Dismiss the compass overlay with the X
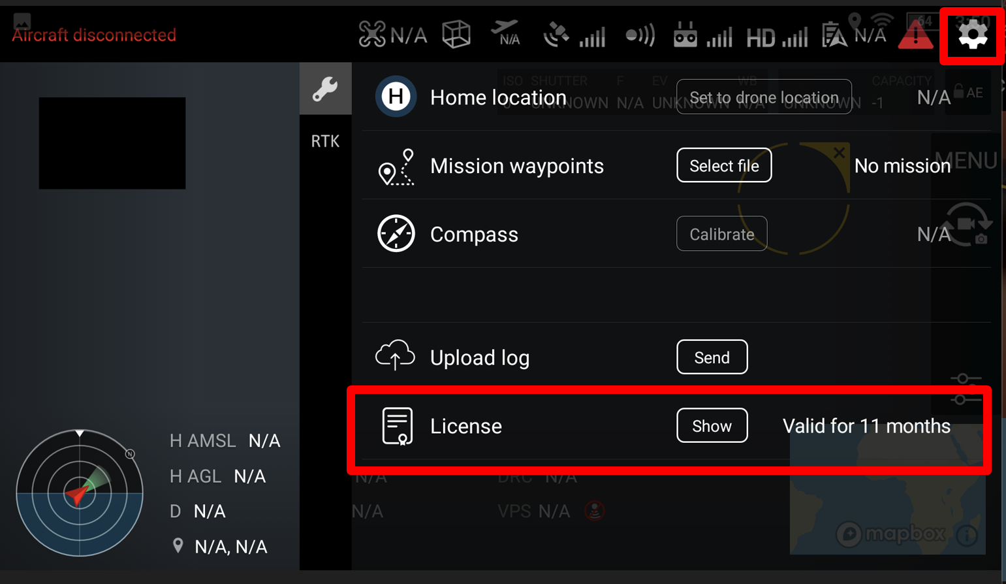1006x584 pixels. [840, 152]
